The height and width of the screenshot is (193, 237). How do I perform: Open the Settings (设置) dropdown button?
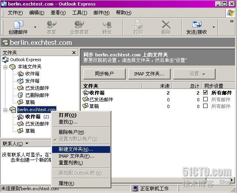[x=194, y=74]
